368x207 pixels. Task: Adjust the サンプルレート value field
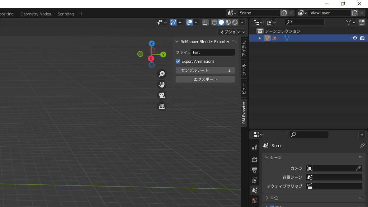[205, 70]
